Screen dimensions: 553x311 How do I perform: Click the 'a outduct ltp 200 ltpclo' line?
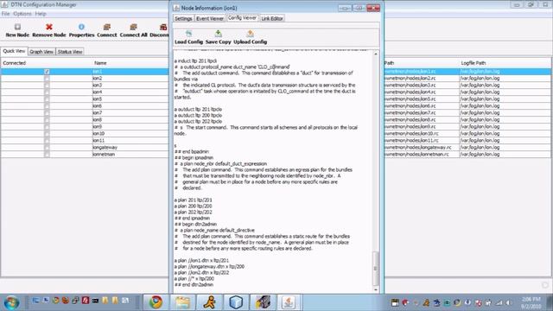point(198,115)
